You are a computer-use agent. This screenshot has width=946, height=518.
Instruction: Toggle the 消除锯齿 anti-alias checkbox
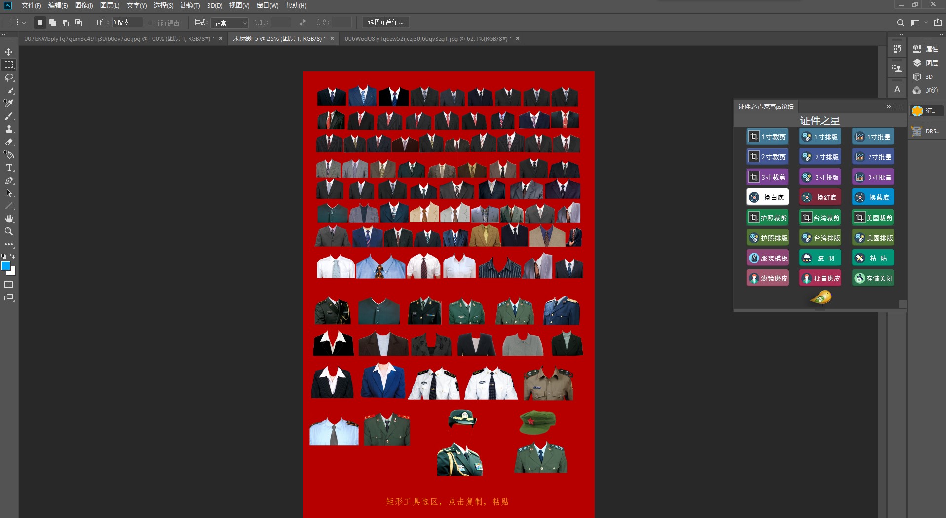coord(151,23)
